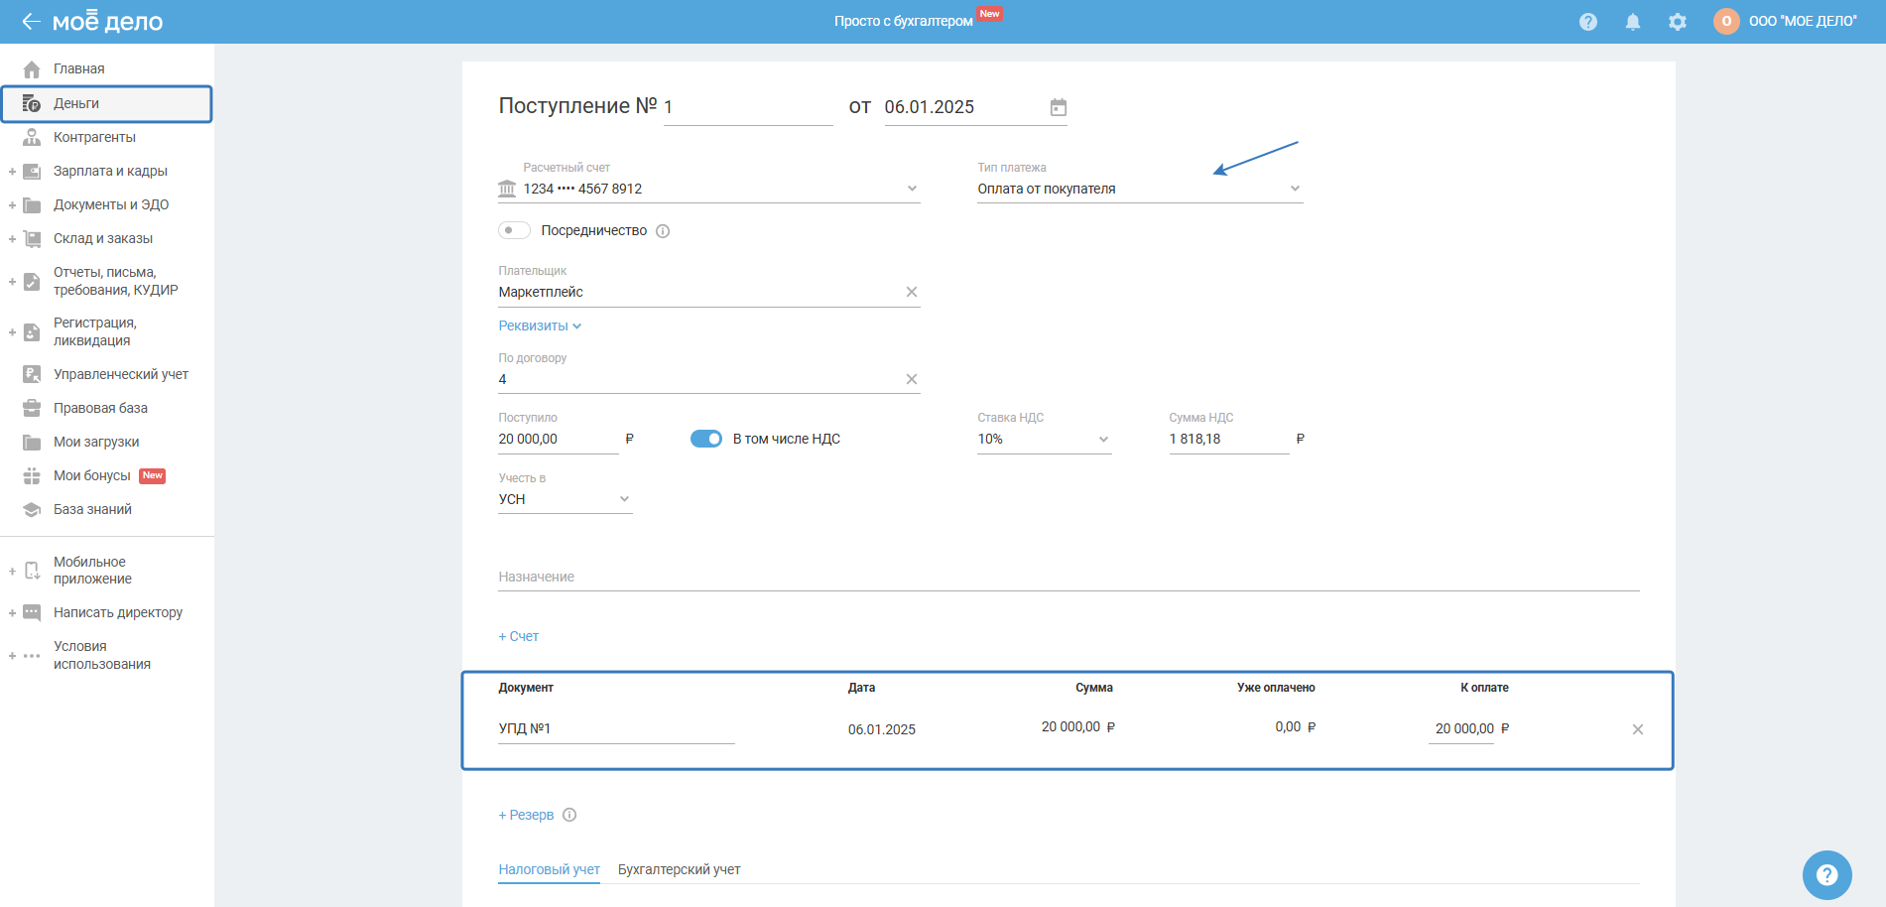Open the calendar date picker icon
This screenshot has width=1886, height=907.
pyautogui.click(x=1059, y=107)
